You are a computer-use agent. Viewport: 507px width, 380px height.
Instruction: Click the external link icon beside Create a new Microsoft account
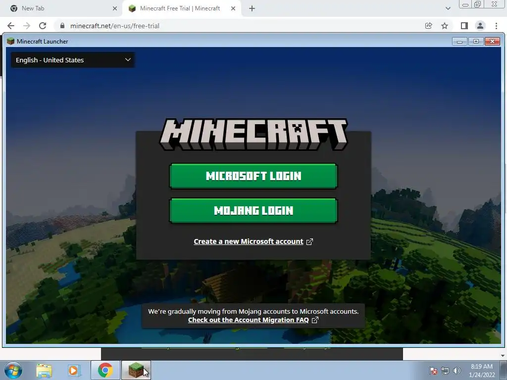click(309, 241)
